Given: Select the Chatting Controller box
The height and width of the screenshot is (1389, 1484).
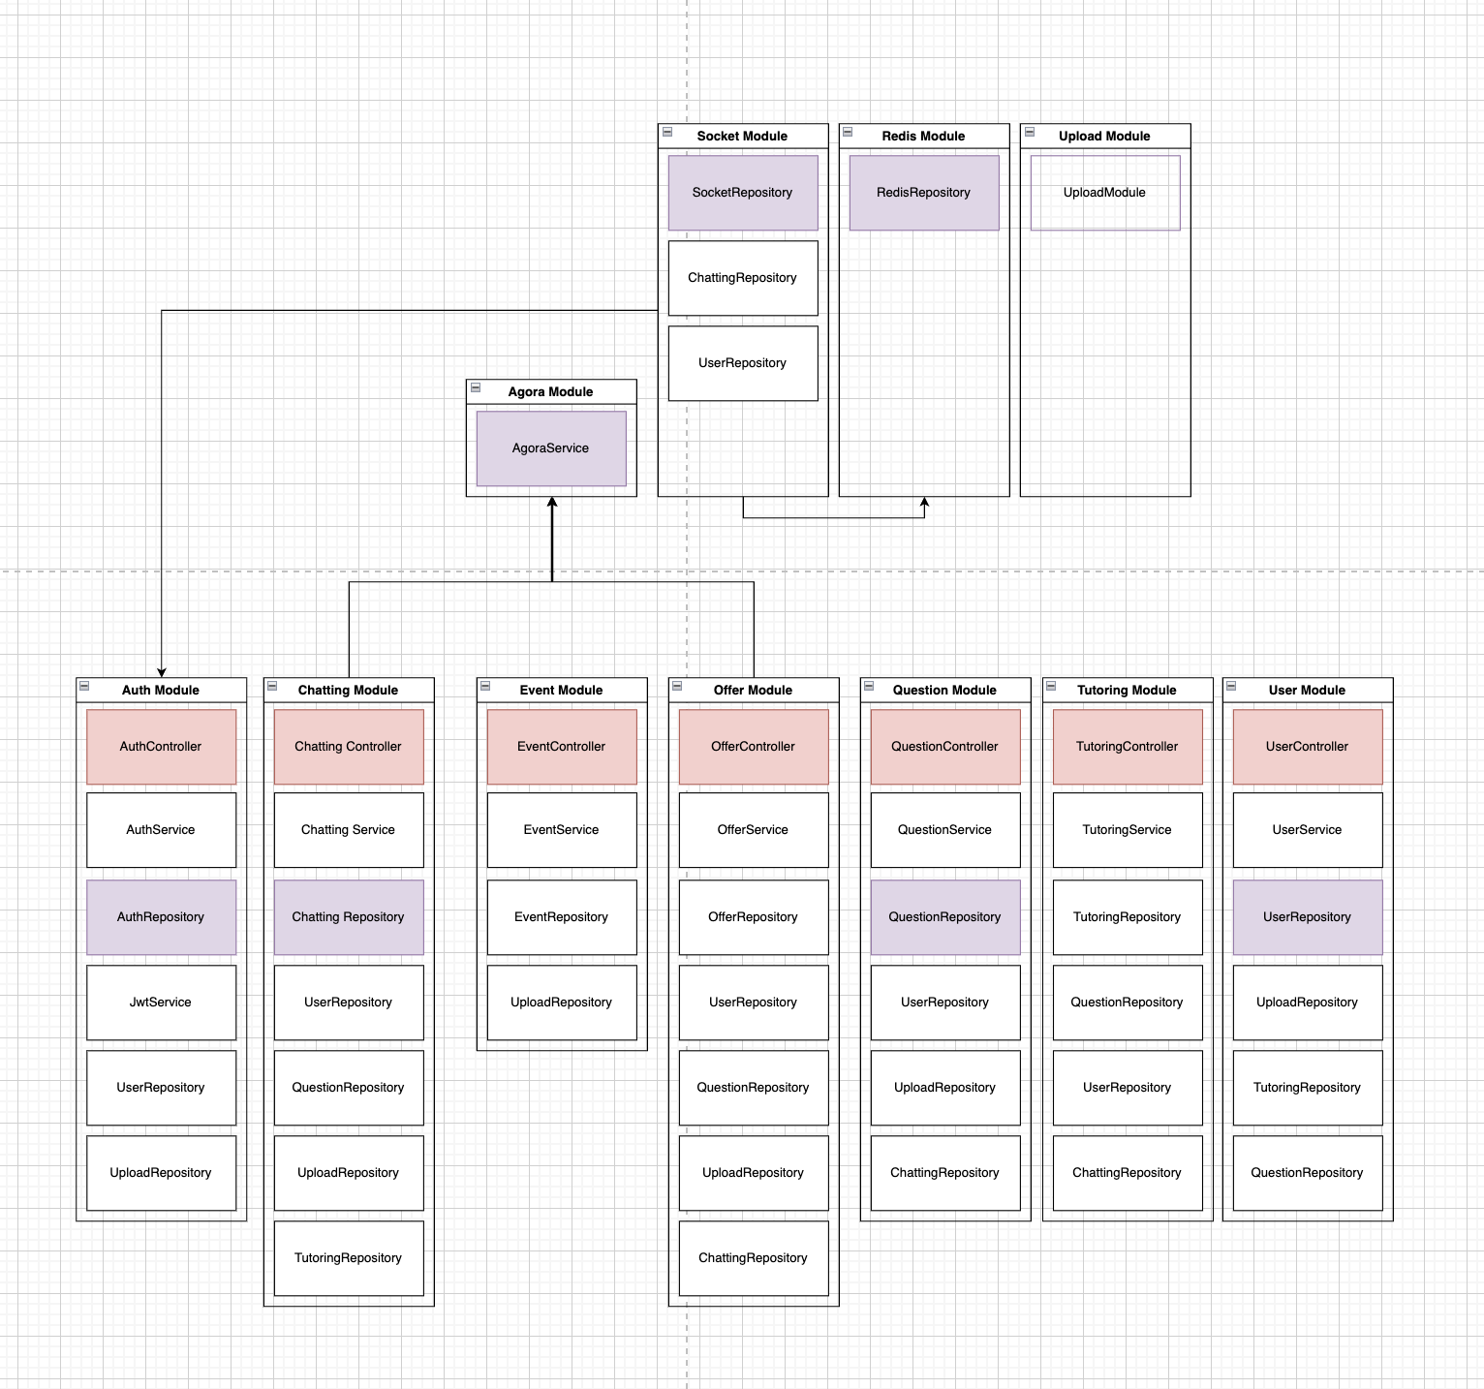Looking at the screenshot, I should pyautogui.click(x=349, y=747).
